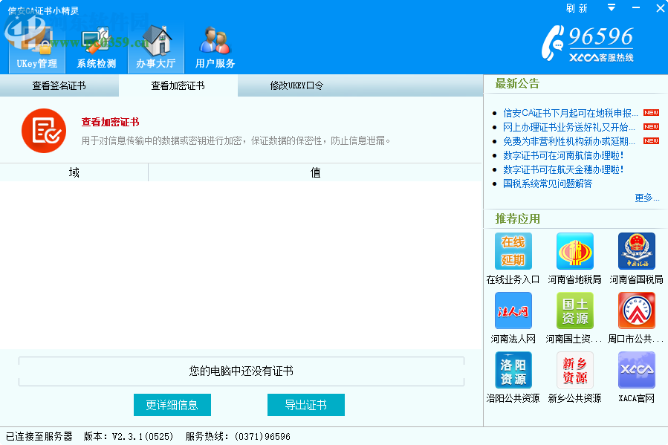Open 新乡公共资源 application
The width and height of the screenshot is (668, 445).
pyautogui.click(x=574, y=370)
